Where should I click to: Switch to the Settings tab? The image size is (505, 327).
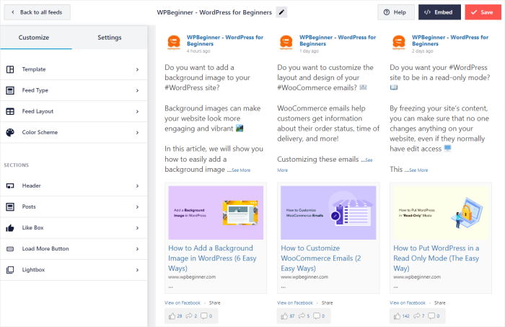point(110,38)
